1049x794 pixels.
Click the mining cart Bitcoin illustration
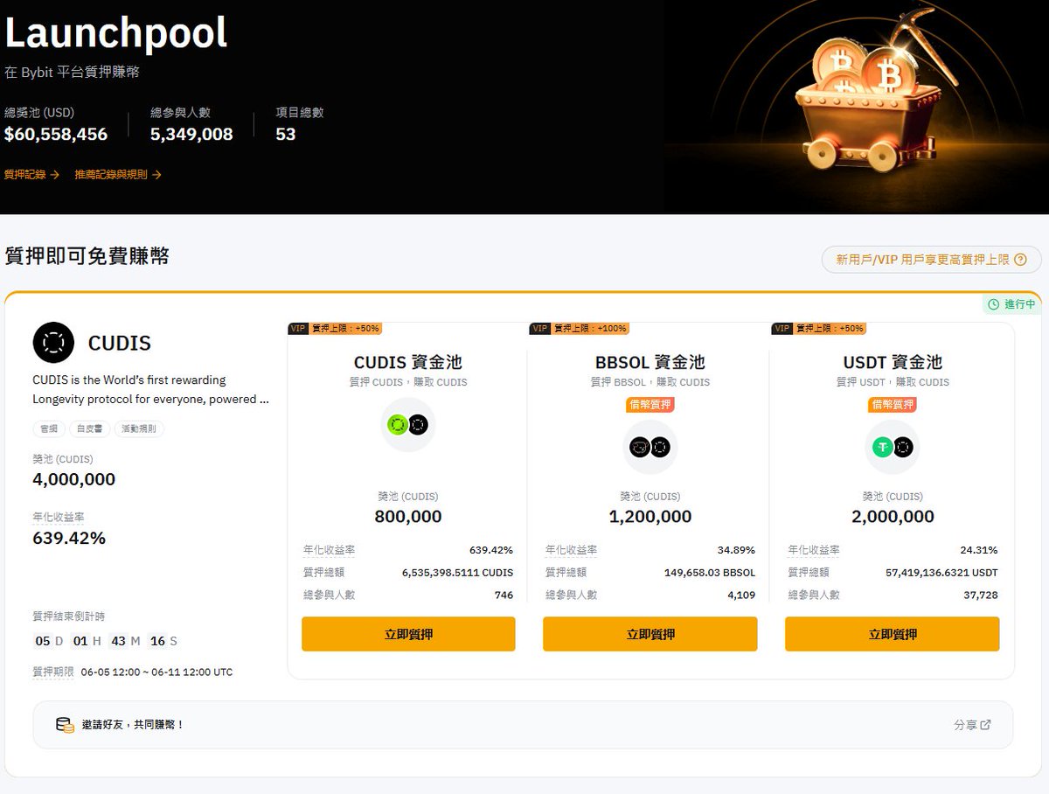point(859,102)
